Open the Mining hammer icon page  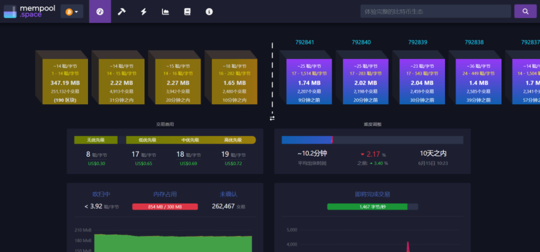coord(122,12)
